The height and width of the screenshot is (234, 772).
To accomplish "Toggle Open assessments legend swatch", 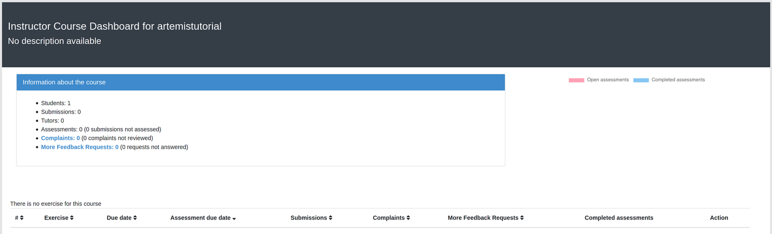I will click(576, 80).
